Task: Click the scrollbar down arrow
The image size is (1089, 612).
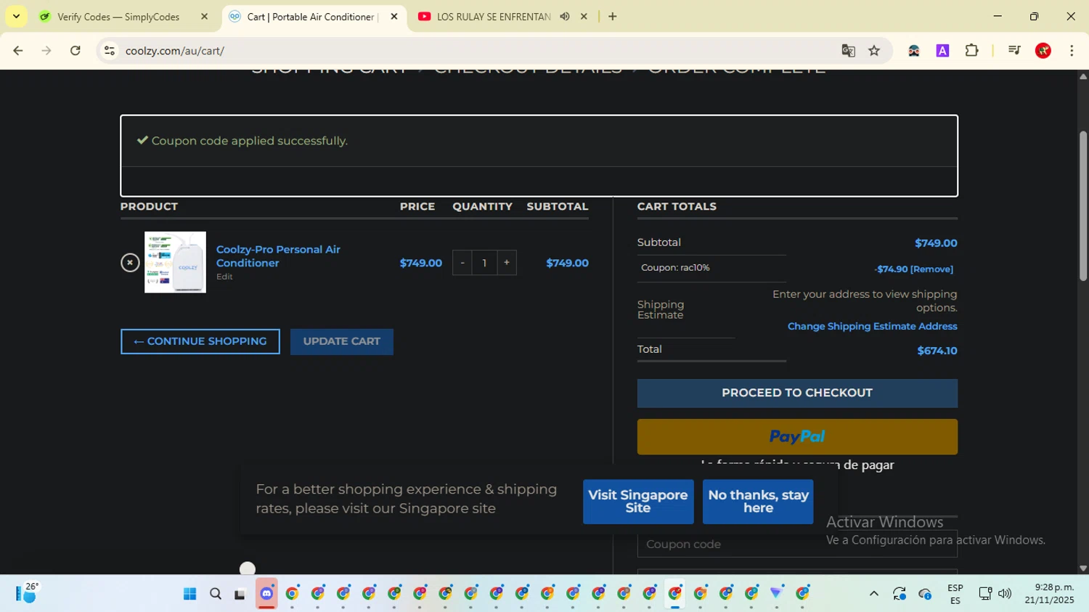Action: (x=1083, y=569)
